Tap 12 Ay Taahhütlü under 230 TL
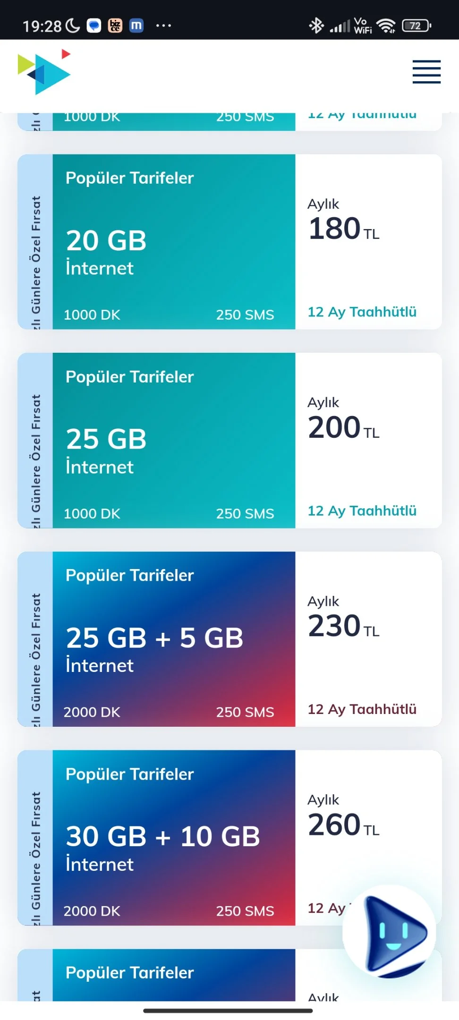Screen dimensions: 459x1020 (x=362, y=709)
